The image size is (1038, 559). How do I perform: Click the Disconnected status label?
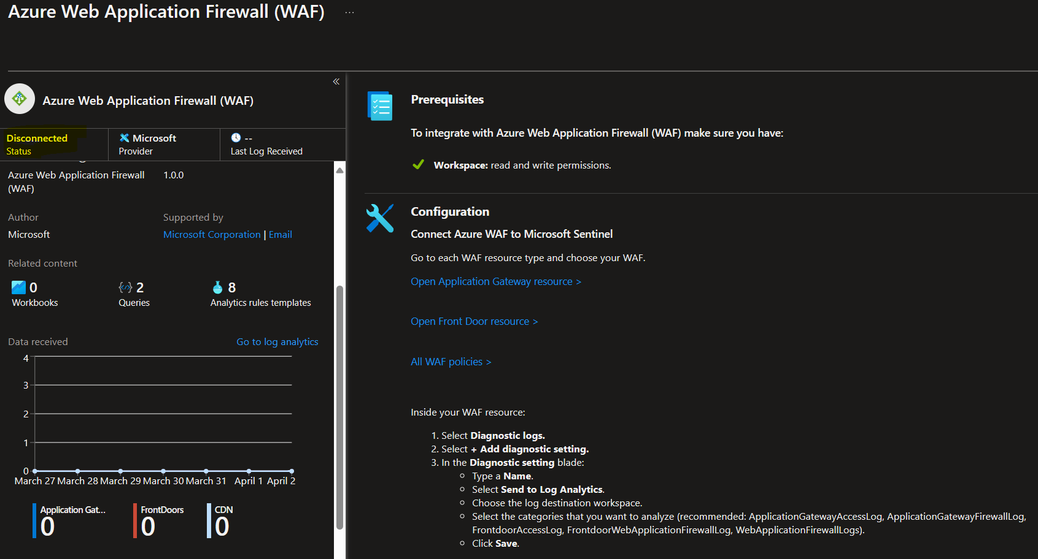[37, 139]
